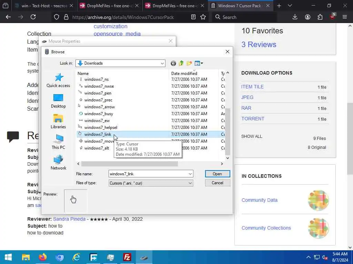The width and height of the screenshot is (353, 264).
Task: Click SHOW ALL files link
Action: pos(252,136)
